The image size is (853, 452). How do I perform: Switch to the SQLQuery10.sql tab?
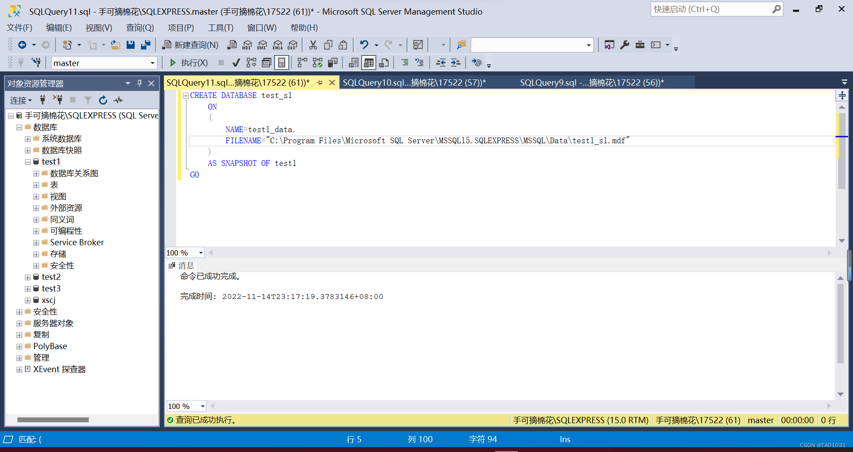pyautogui.click(x=414, y=83)
